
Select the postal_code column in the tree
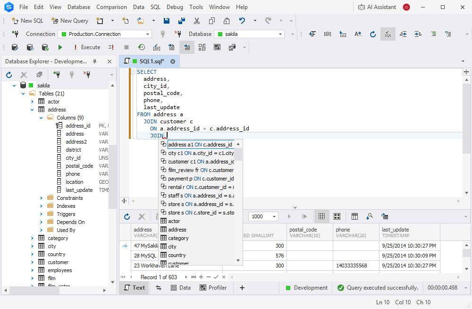[x=79, y=166]
